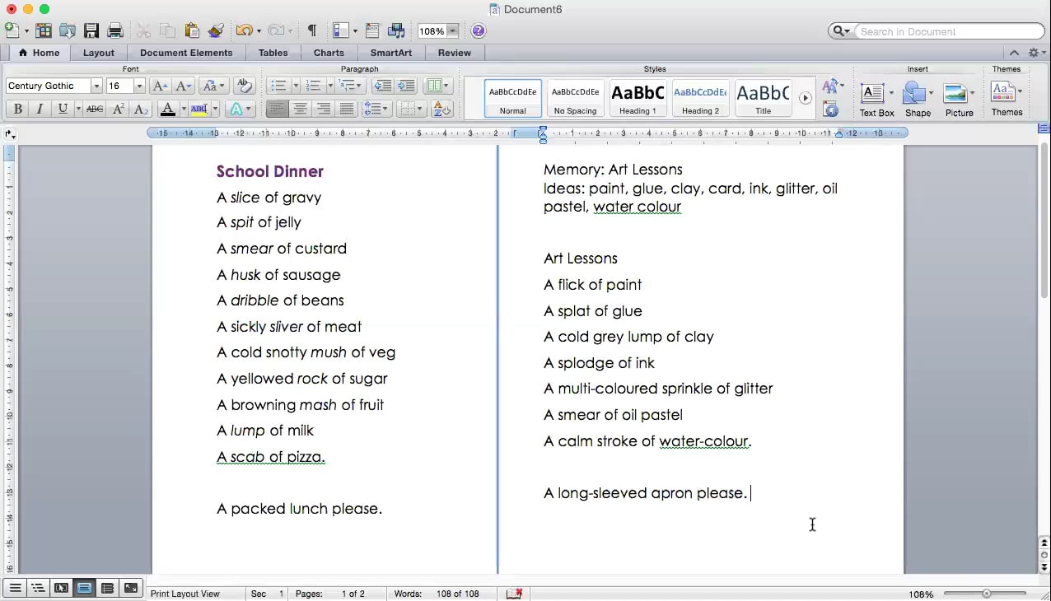Expand the styles gallery with arrow button
This screenshot has height=601, width=1051.
806,98
